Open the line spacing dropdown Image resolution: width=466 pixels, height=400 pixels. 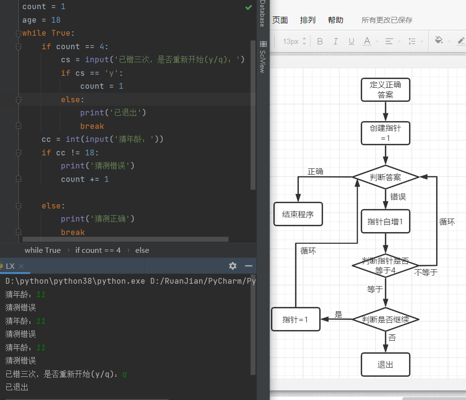[412, 41]
